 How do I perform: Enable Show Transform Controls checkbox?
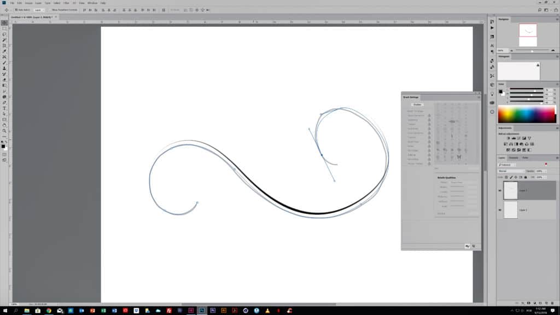49,10
